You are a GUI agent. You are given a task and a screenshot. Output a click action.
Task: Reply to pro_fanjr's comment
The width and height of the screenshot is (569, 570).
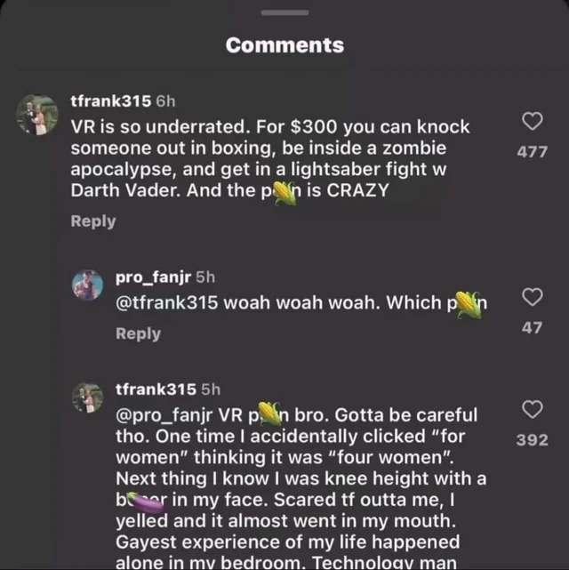coord(139,333)
